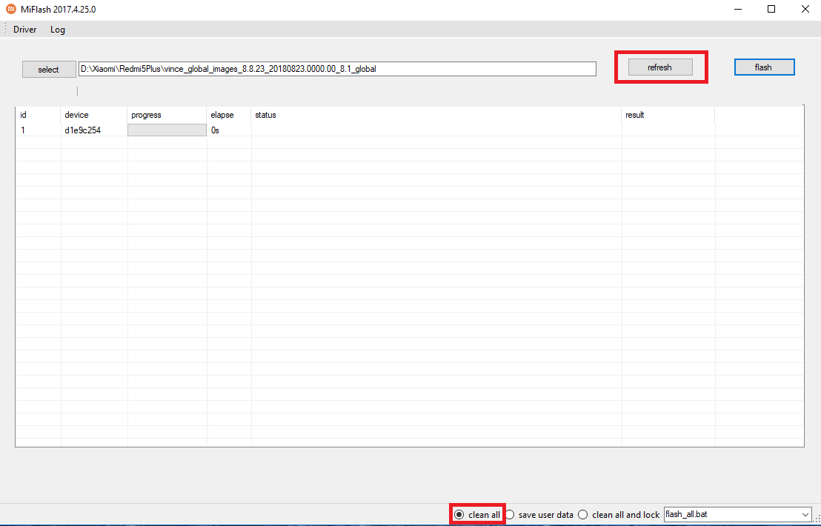Click the result column header
This screenshot has width=821, height=526.
click(668, 115)
